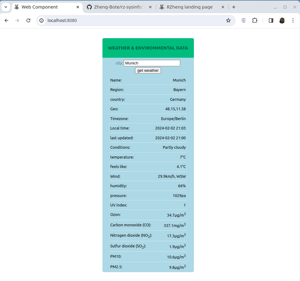Click the PM10 value 10.6µg/m³

point(176,257)
